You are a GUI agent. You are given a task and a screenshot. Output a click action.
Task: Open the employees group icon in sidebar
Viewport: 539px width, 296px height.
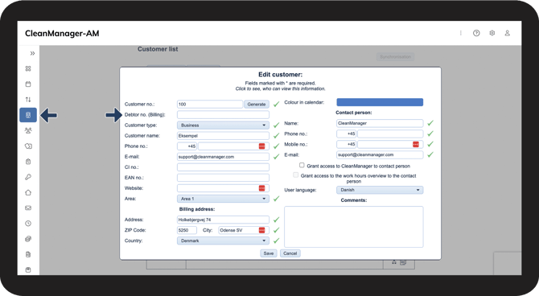click(28, 130)
